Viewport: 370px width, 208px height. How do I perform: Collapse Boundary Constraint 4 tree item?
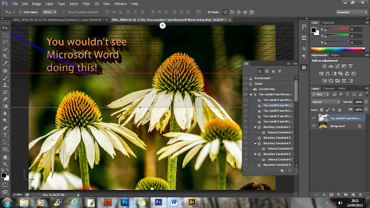255,143
